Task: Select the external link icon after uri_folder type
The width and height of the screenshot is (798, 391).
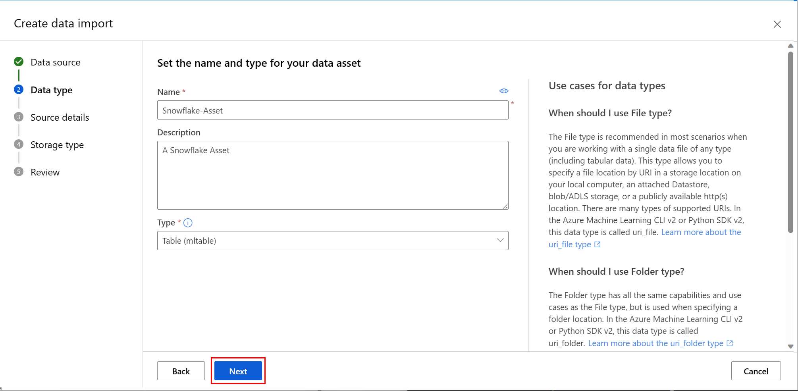Action: (730, 343)
